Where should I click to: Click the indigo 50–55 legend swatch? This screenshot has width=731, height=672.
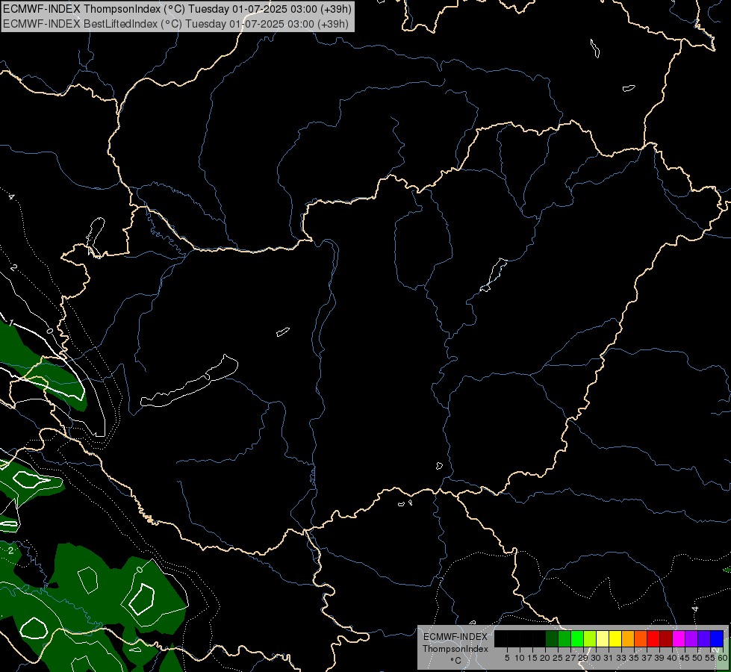tap(703, 639)
